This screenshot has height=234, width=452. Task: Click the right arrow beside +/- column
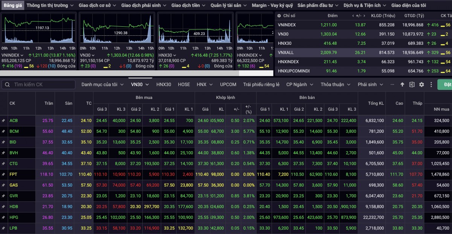pos(364,16)
